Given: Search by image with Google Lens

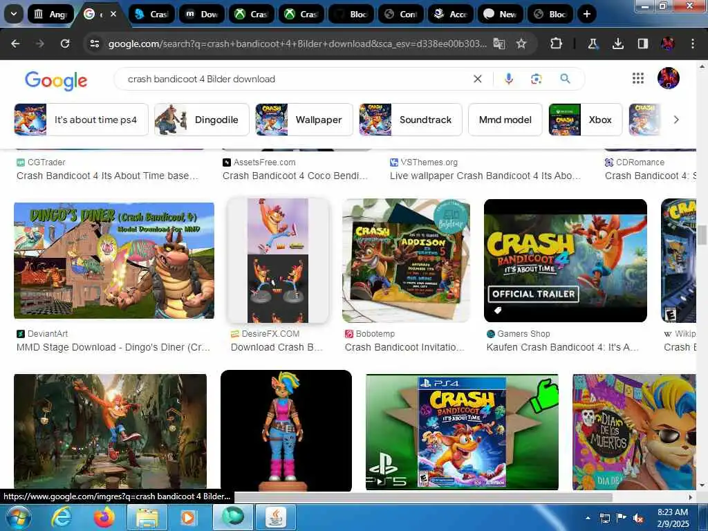Looking at the screenshot, I should tap(536, 79).
